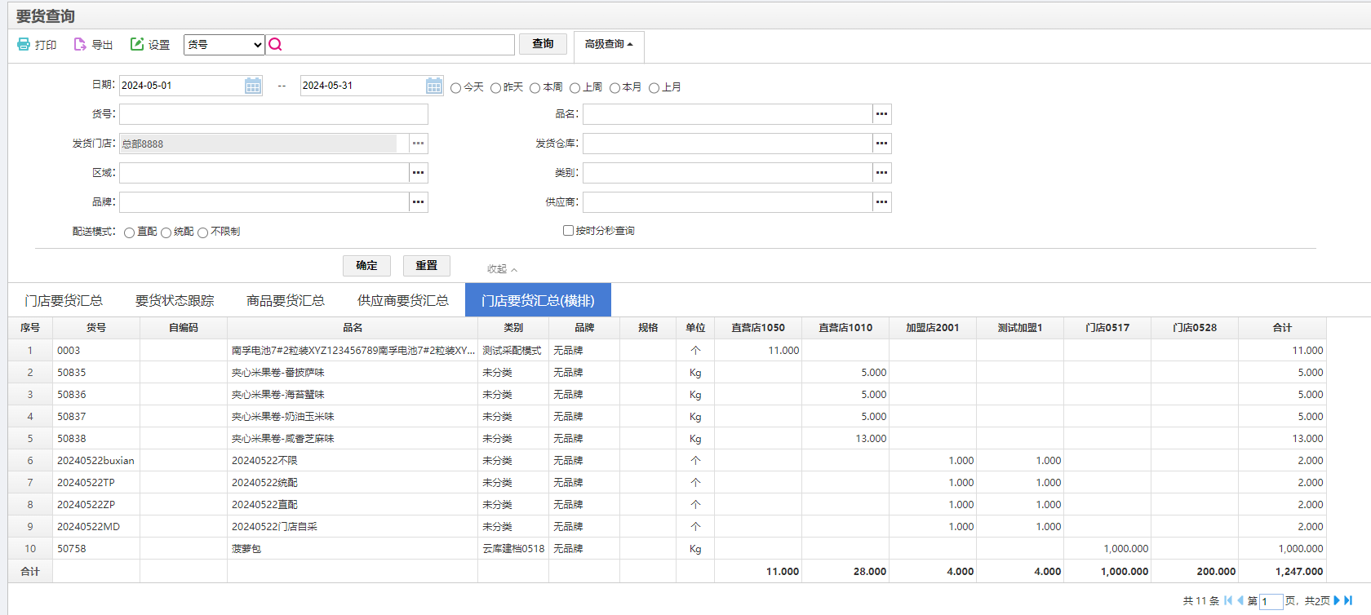
Task: Click the 查询 button
Action: coord(543,44)
